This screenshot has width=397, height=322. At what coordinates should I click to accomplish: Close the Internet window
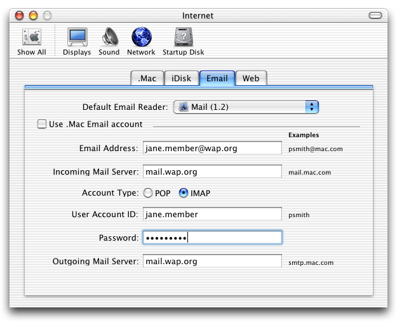click(20, 15)
